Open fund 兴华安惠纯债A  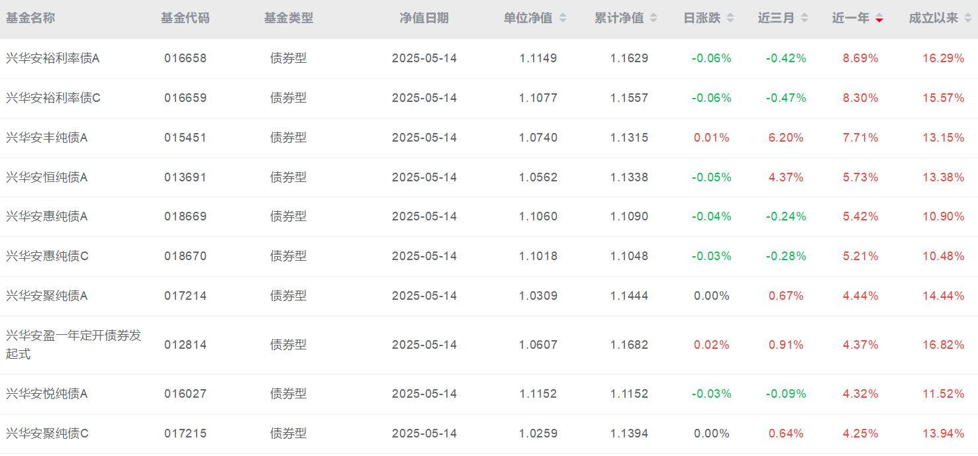[x=47, y=216]
